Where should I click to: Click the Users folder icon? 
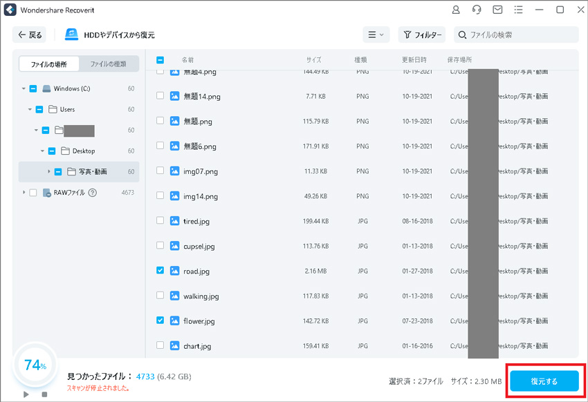53,109
